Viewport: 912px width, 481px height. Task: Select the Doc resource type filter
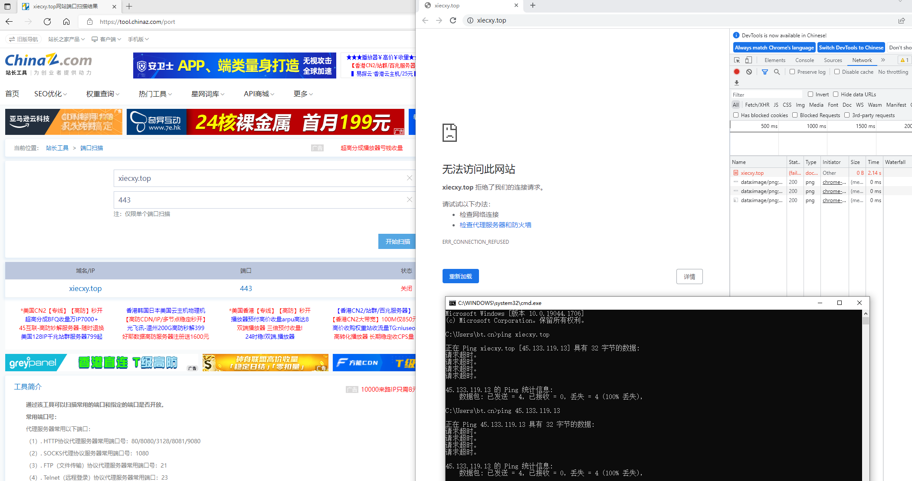point(847,105)
